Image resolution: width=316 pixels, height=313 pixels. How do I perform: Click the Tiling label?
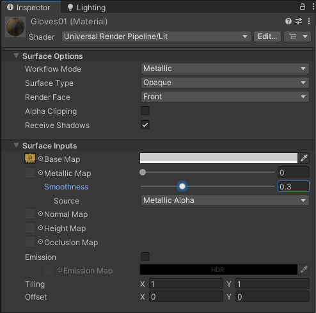pyautogui.click(x=35, y=284)
